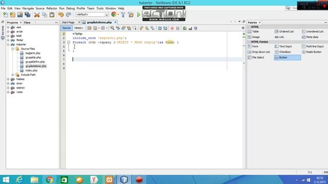Click the New File toolbar icon
The height and width of the screenshot is (184, 328).
tap(6, 15)
